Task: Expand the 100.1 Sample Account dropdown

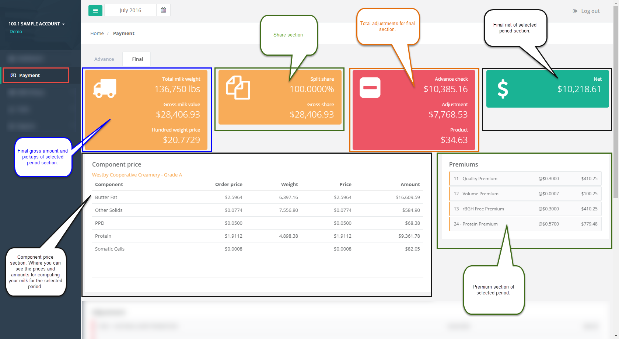Action: pyautogui.click(x=36, y=24)
